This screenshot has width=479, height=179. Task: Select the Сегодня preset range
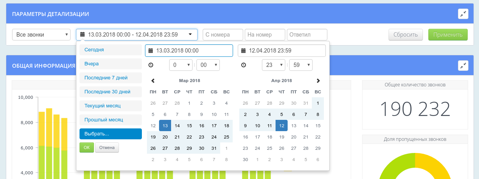110,50
